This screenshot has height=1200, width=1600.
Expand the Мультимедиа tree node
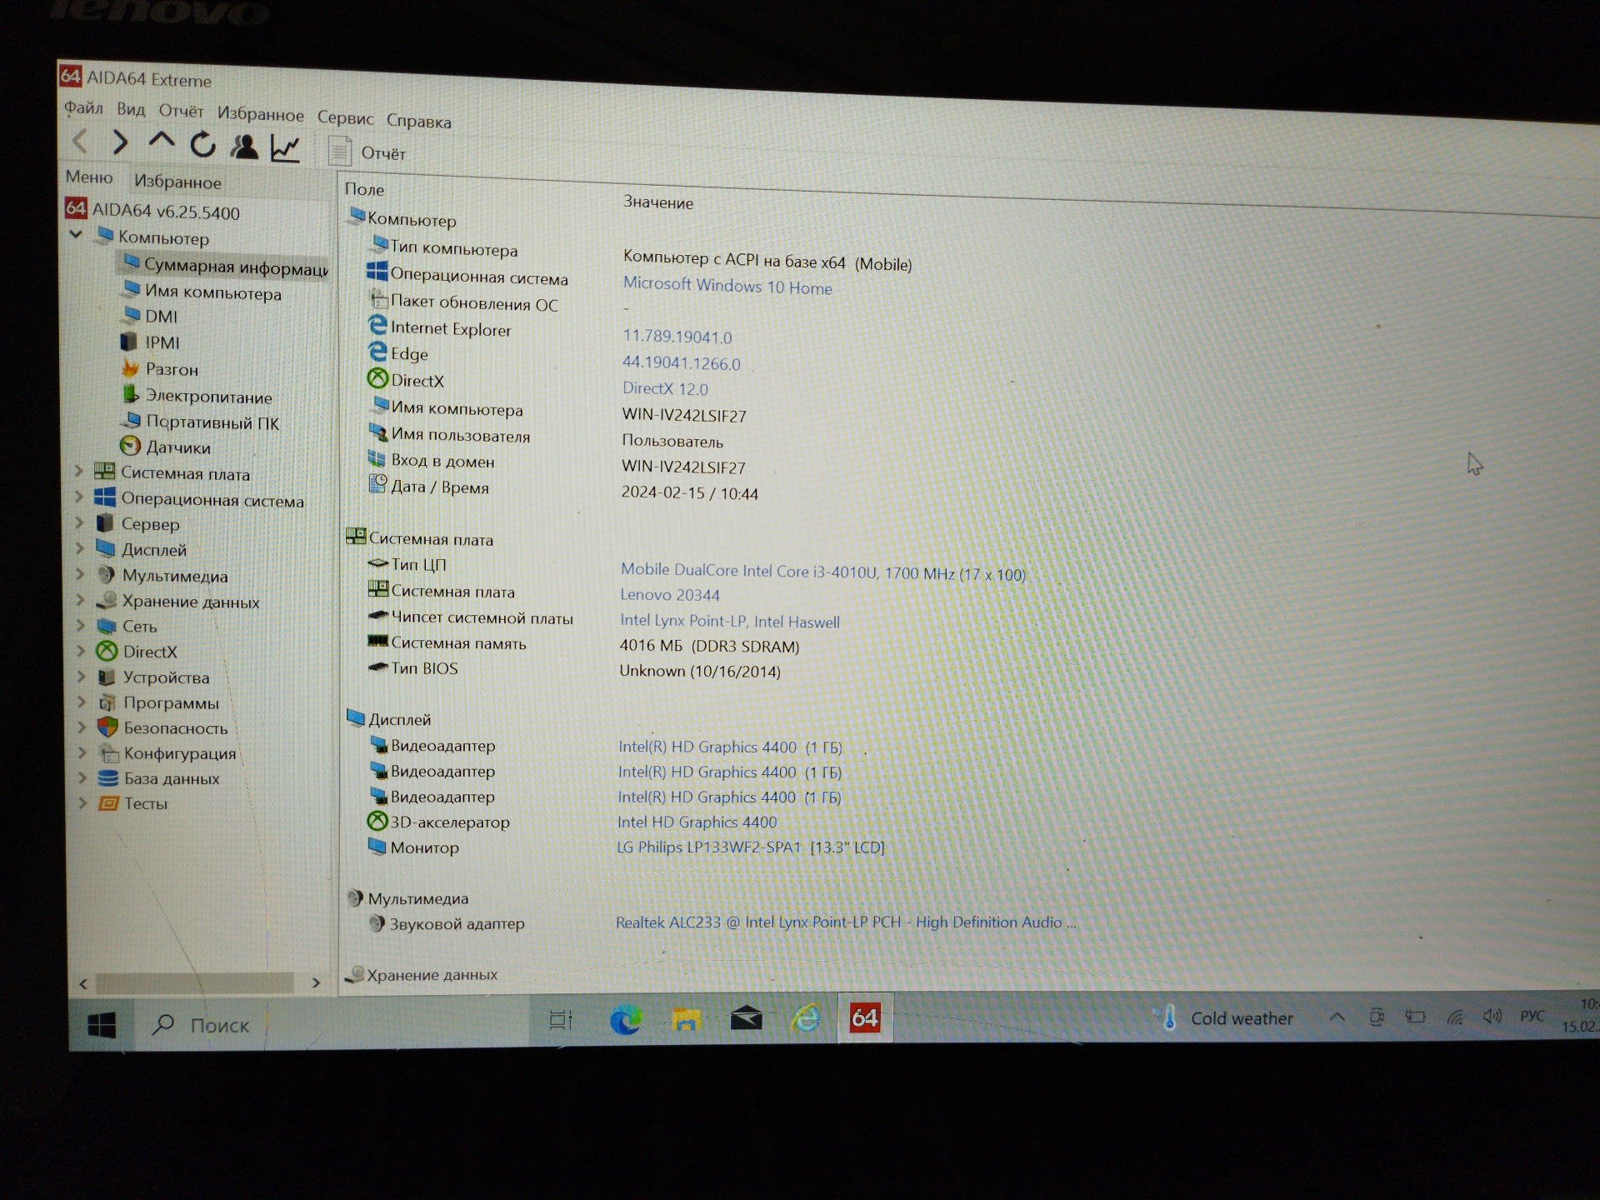[x=81, y=574]
